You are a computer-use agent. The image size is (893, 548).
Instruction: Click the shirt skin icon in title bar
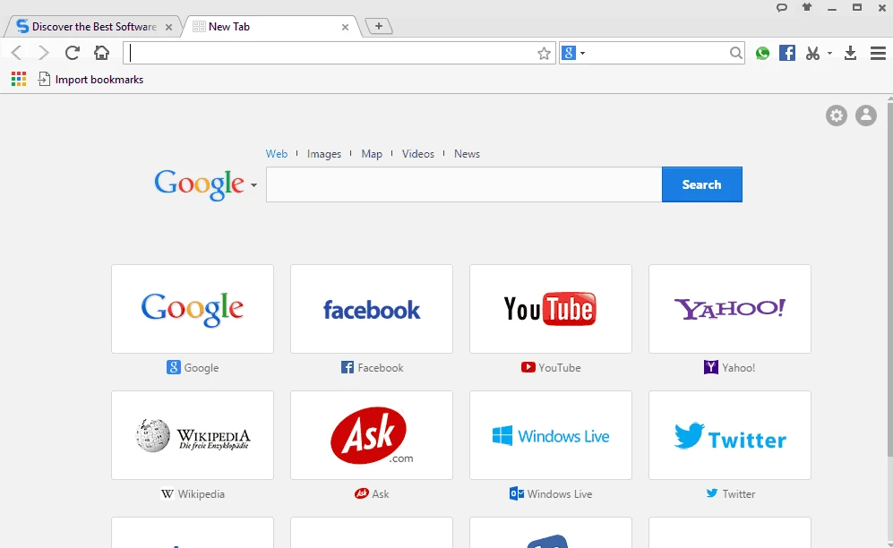[807, 7]
